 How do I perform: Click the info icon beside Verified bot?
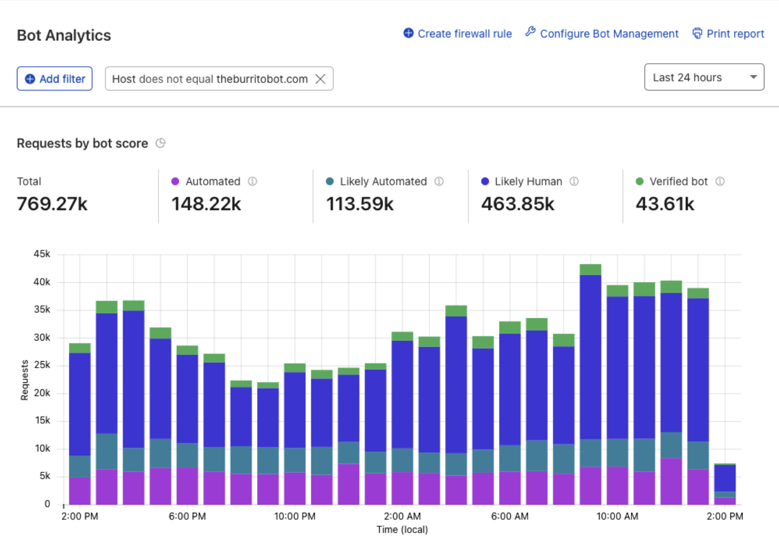coord(720,181)
